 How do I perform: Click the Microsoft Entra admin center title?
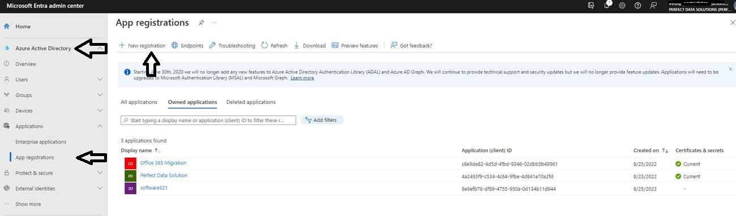[x=45, y=6]
